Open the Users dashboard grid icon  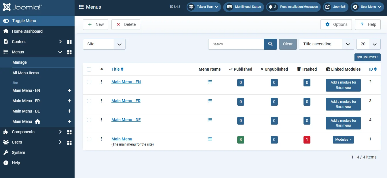pos(69,142)
